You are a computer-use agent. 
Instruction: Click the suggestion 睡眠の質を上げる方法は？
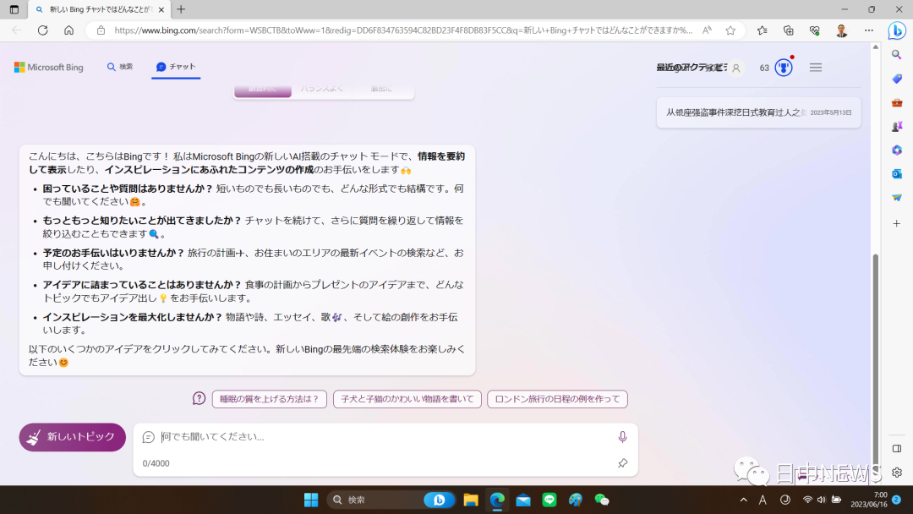(269, 399)
